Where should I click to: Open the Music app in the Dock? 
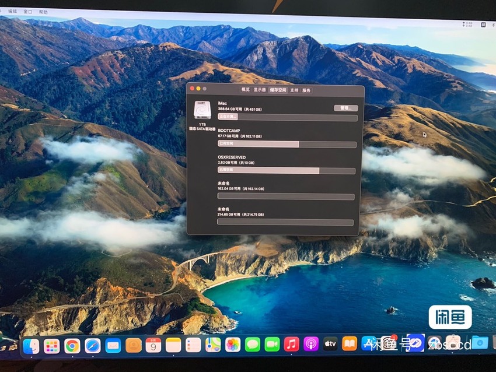point(291,344)
